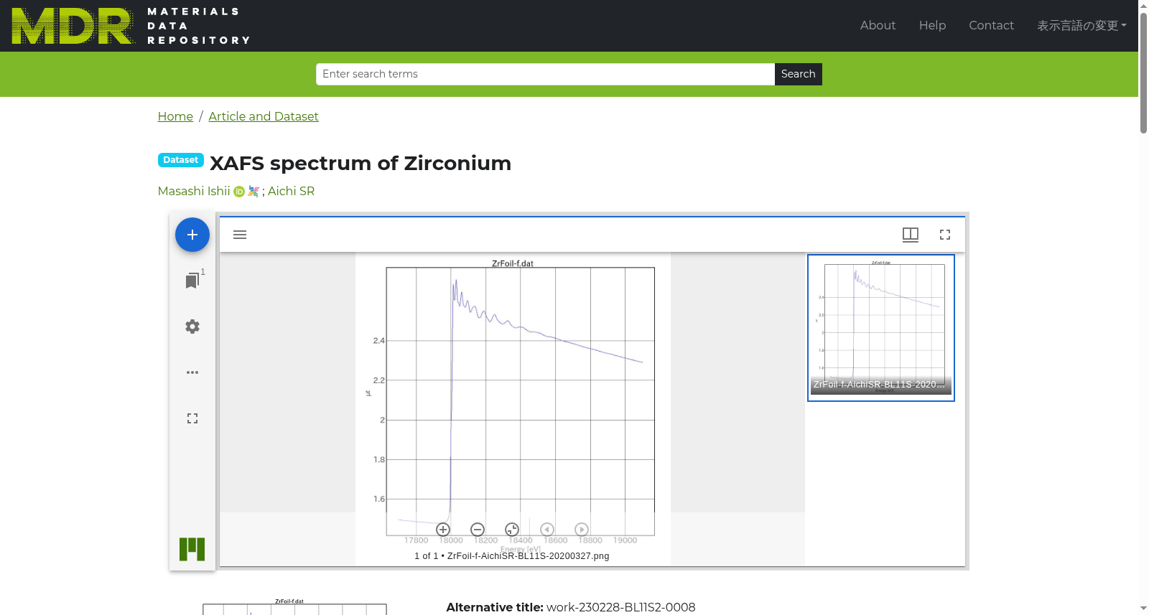Toggle the viewer hamburger sidebar menu
Image resolution: width=1149 pixels, height=615 pixels.
tap(240, 235)
